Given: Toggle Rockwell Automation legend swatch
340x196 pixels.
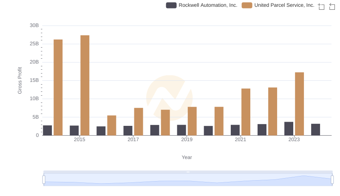Looking at the screenshot, I should tap(171, 5).
